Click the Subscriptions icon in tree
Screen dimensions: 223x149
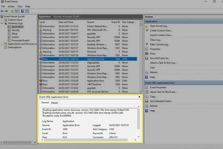pos(5,47)
